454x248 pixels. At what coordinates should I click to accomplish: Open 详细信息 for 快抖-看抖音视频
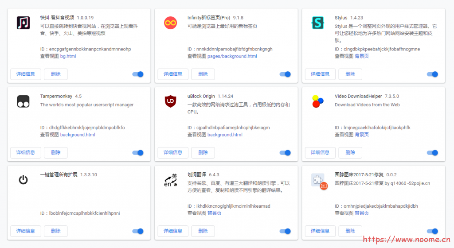[x=25, y=74]
